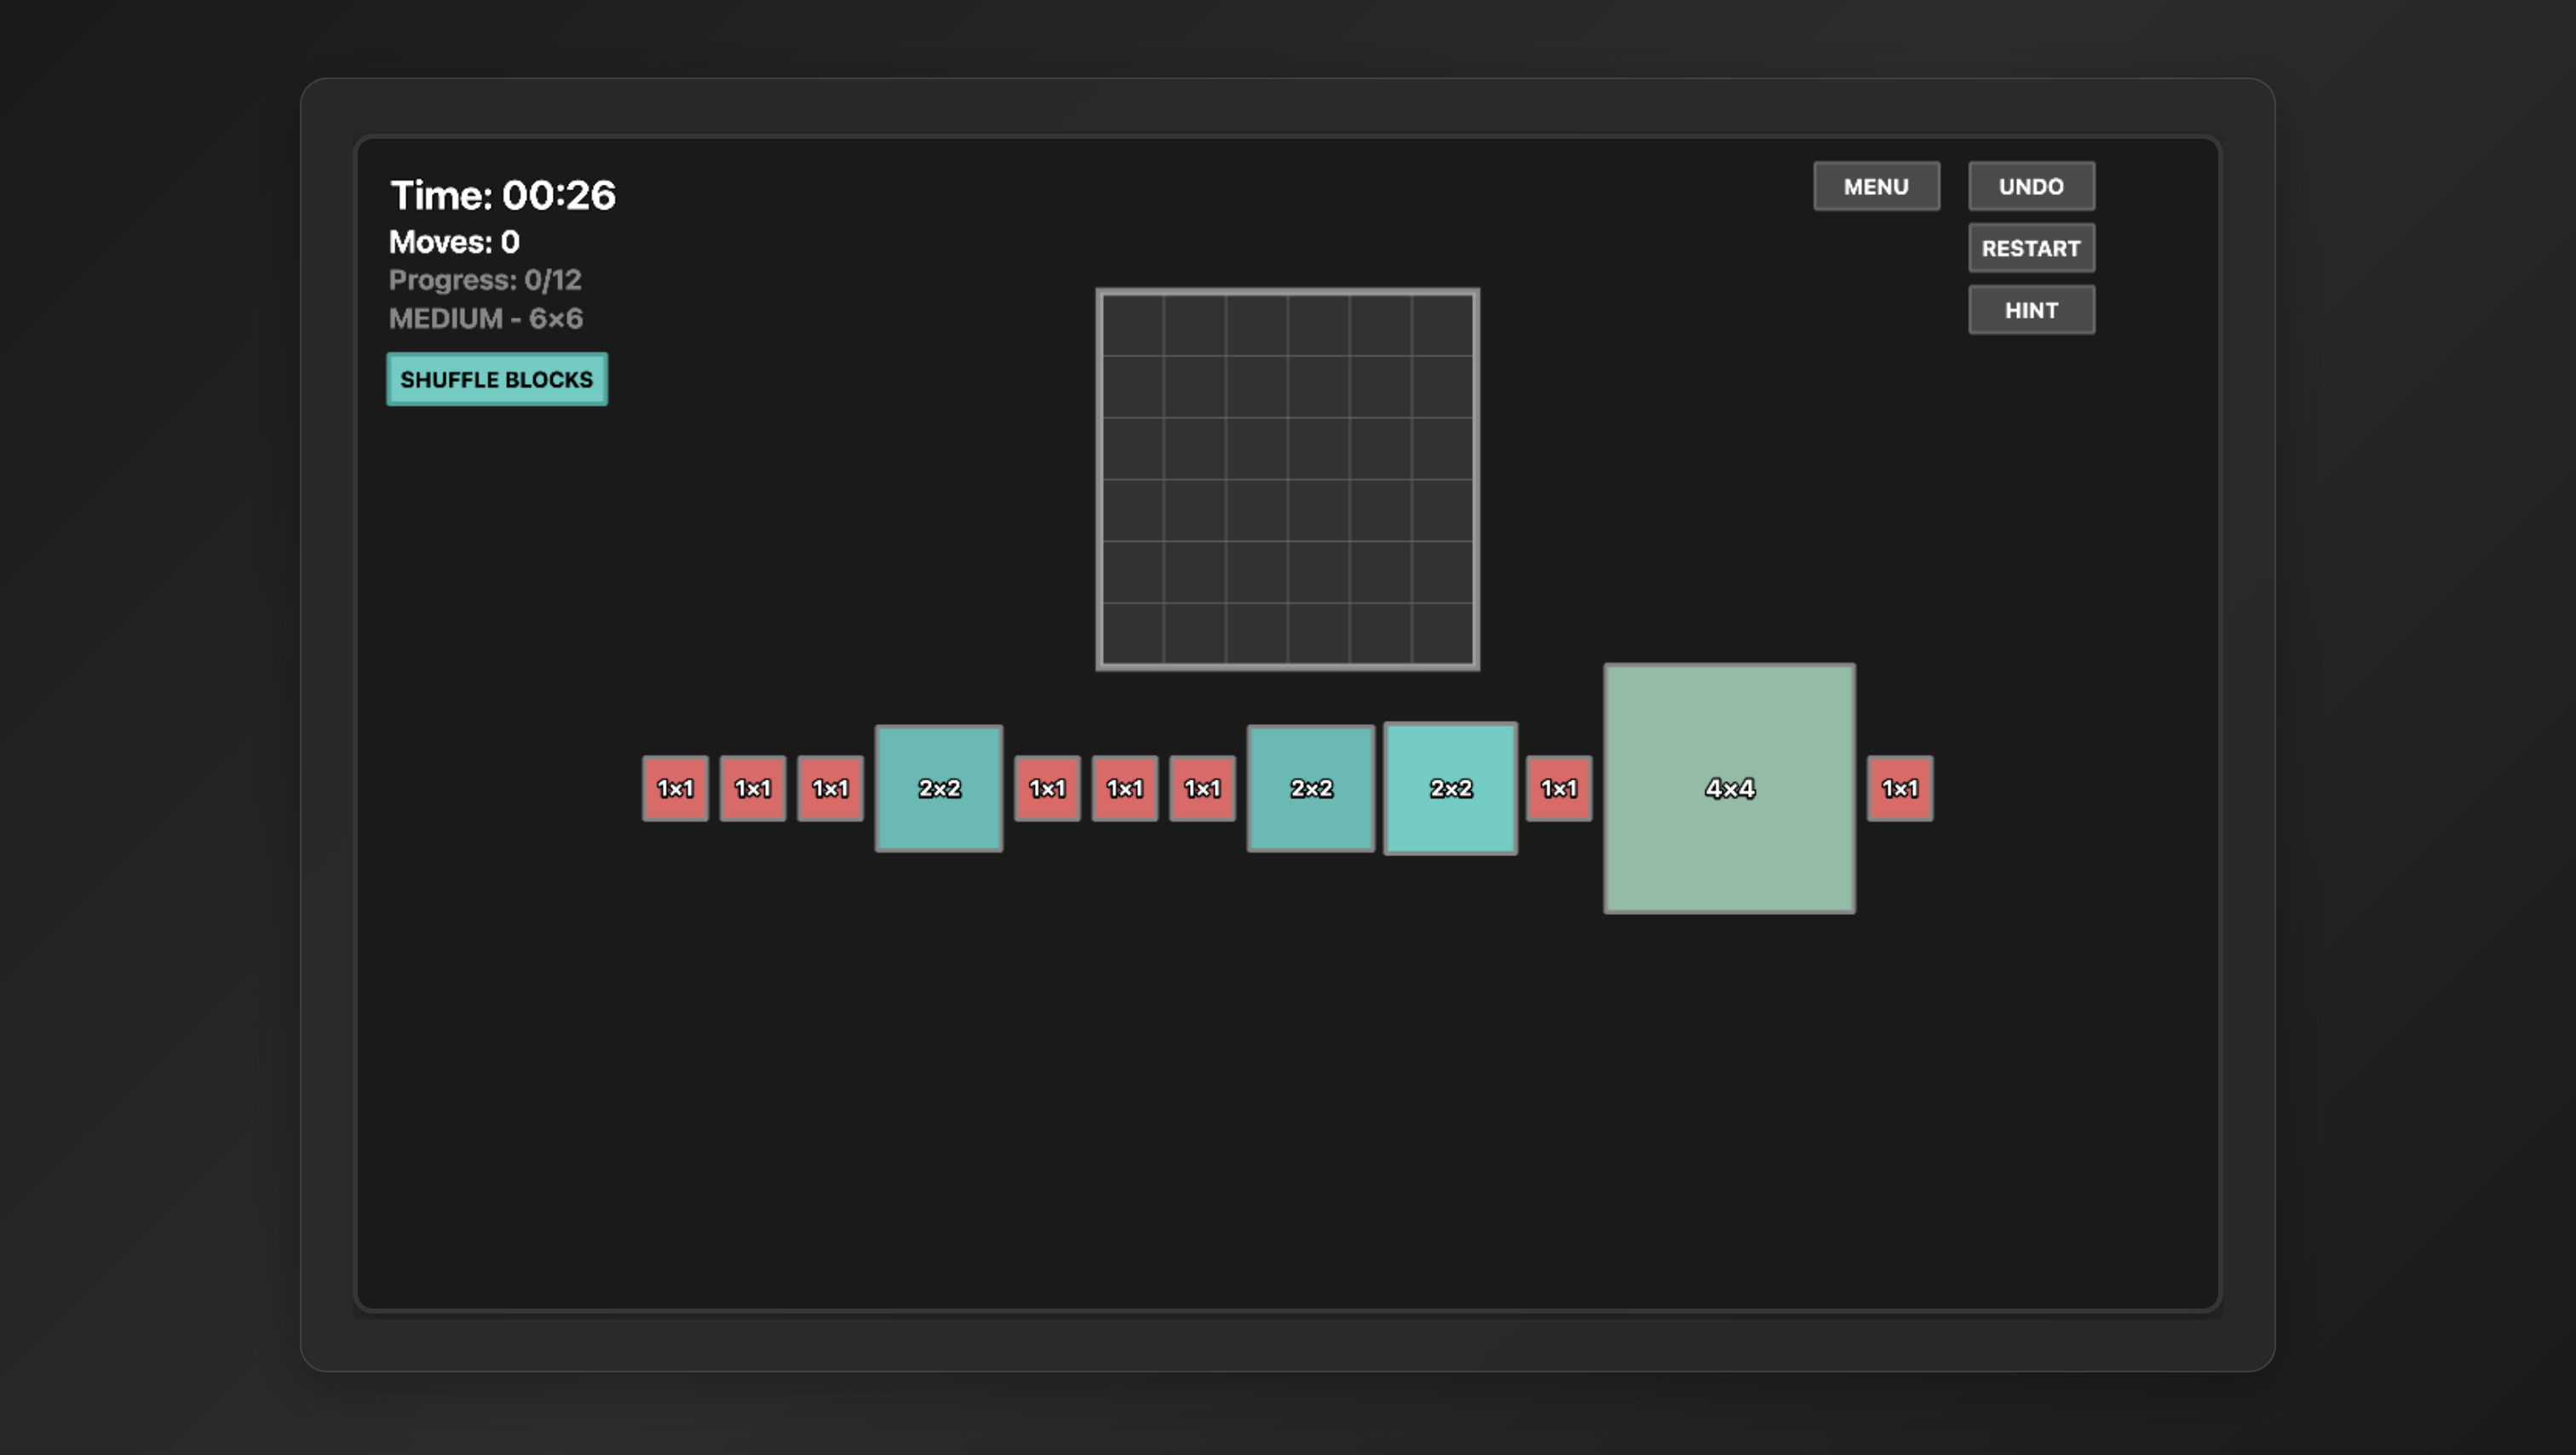Select the second 1x1 block from the left
This screenshot has width=2576, height=1455.
pos(752,788)
